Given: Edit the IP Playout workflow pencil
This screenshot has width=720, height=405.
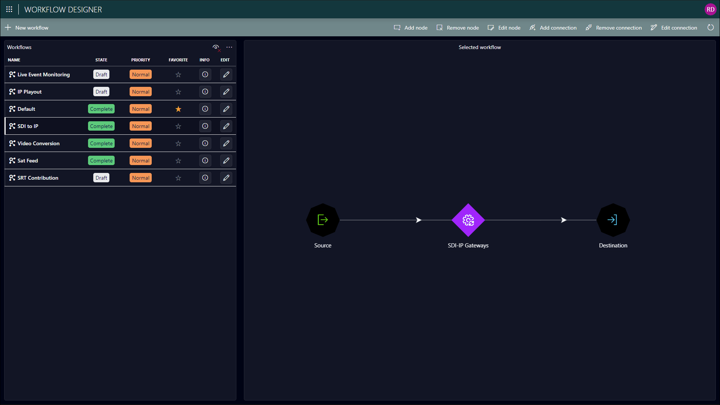Looking at the screenshot, I should 226,92.
